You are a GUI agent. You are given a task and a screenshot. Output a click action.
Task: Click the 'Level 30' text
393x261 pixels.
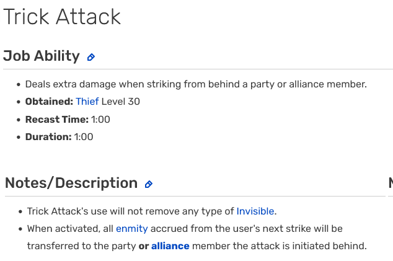click(x=121, y=102)
